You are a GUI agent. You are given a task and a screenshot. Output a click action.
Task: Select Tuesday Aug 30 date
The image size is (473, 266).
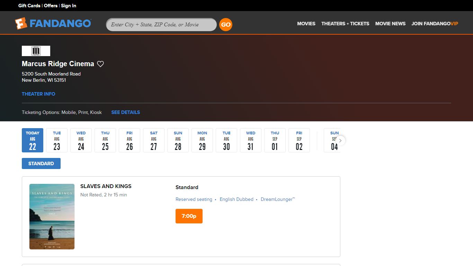tap(226, 140)
